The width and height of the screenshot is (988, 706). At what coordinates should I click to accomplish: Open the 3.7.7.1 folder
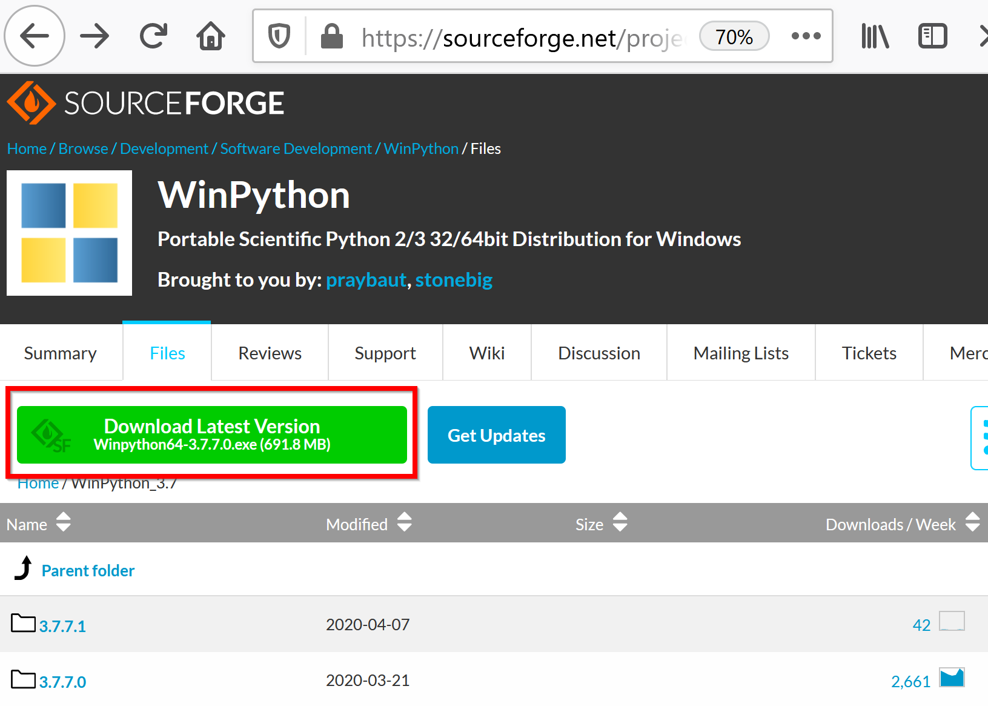pos(62,626)
